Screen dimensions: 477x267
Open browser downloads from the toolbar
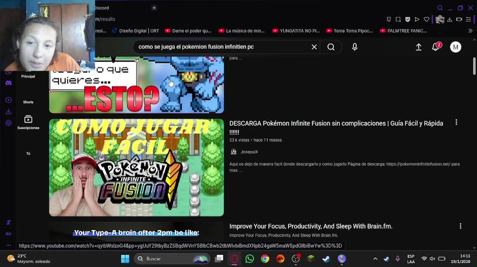coord(450,19)
